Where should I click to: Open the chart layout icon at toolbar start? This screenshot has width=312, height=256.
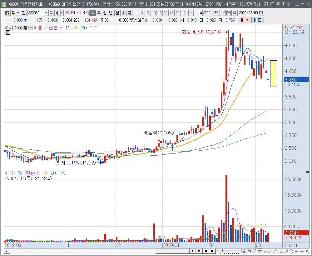click(7, 13)
